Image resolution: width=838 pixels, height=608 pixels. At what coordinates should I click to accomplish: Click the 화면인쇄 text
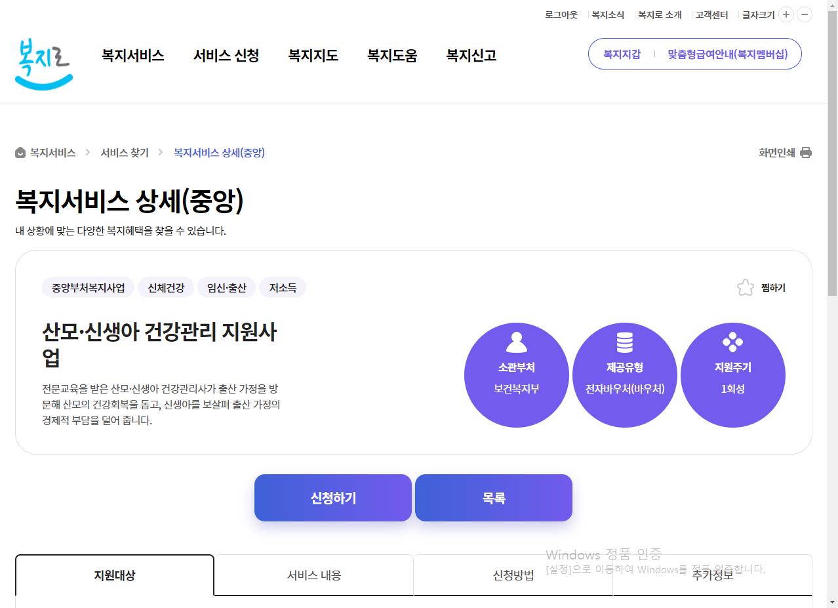(x=777, y=153)
